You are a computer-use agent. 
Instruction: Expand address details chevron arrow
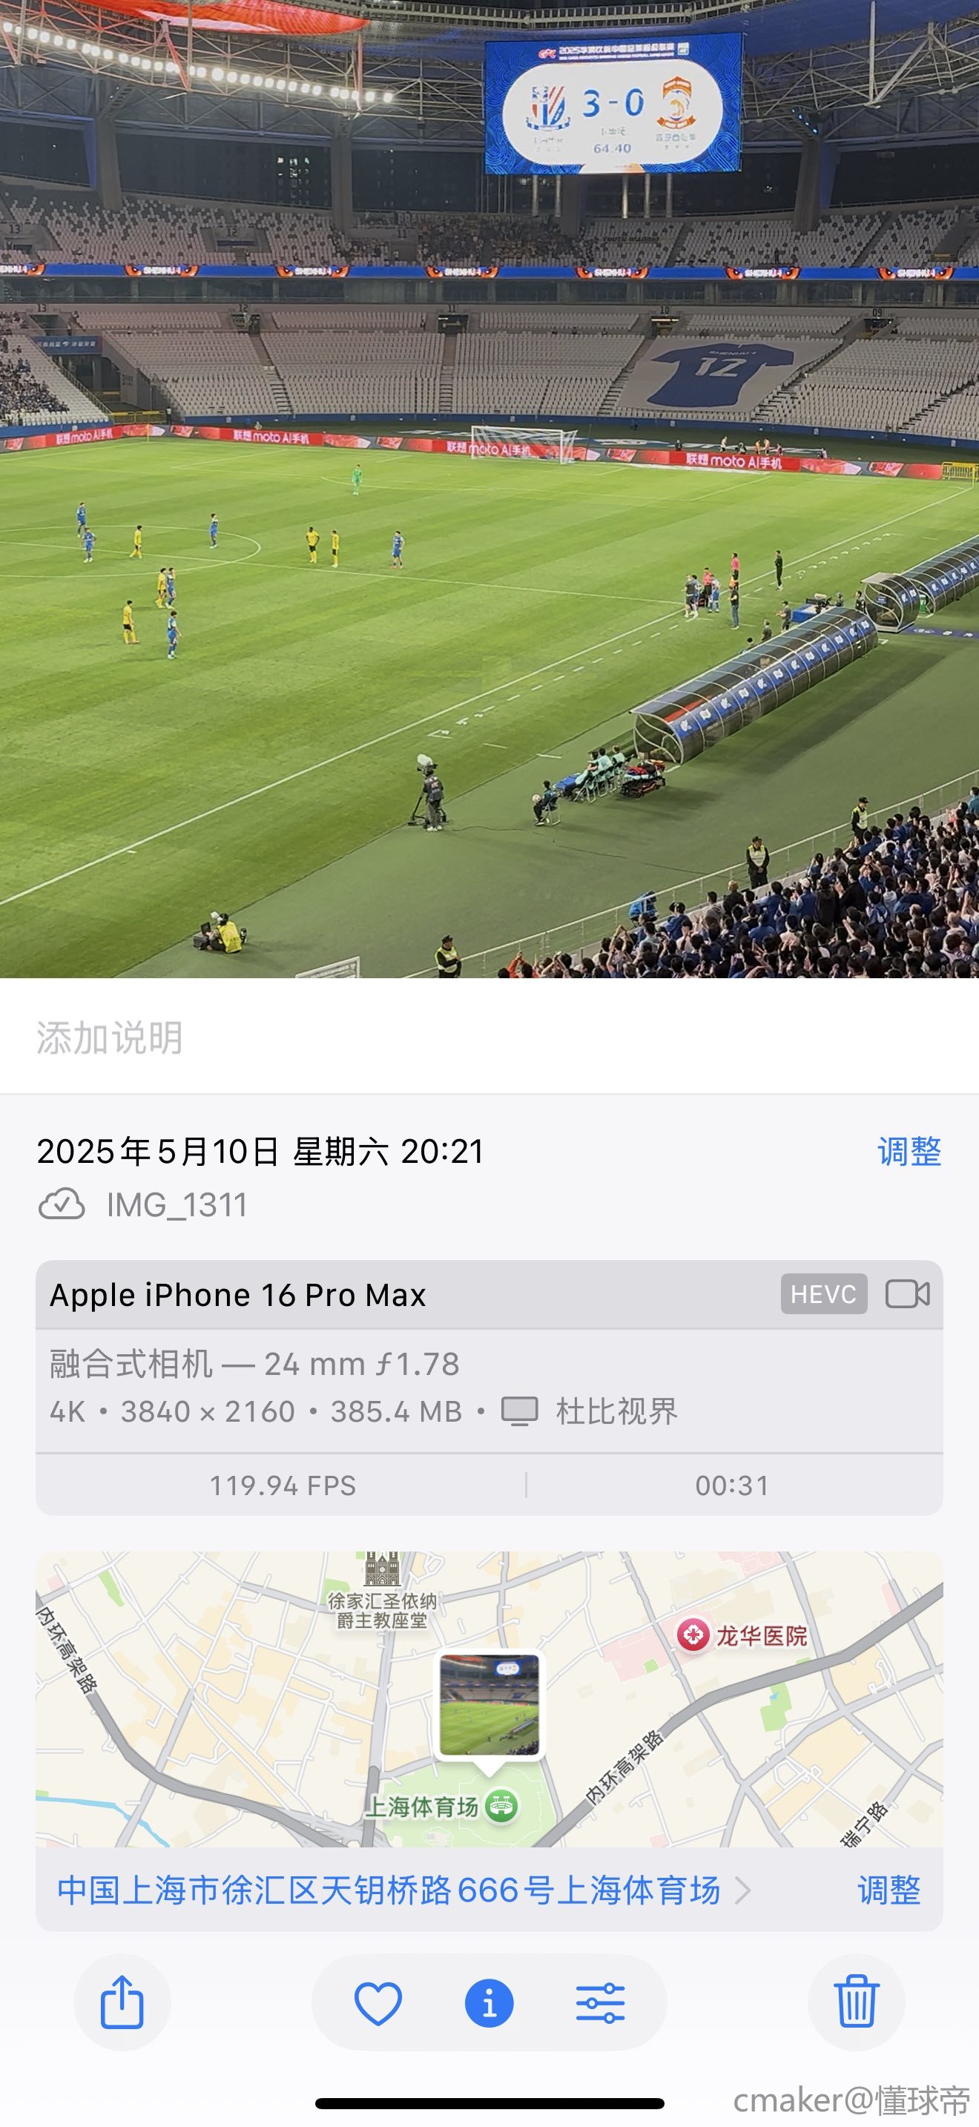(x=742, y=1889)
